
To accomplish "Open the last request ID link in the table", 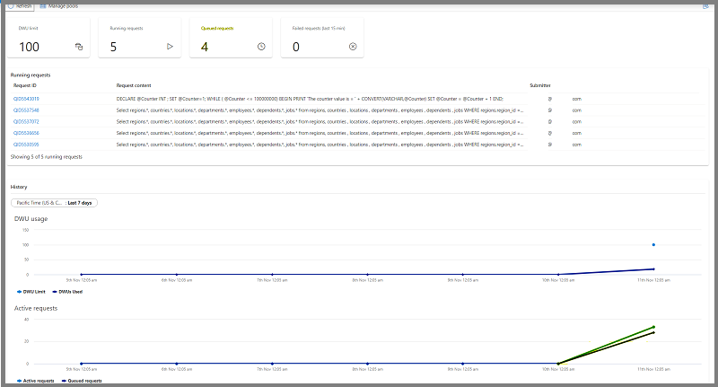I will (26, 144).
